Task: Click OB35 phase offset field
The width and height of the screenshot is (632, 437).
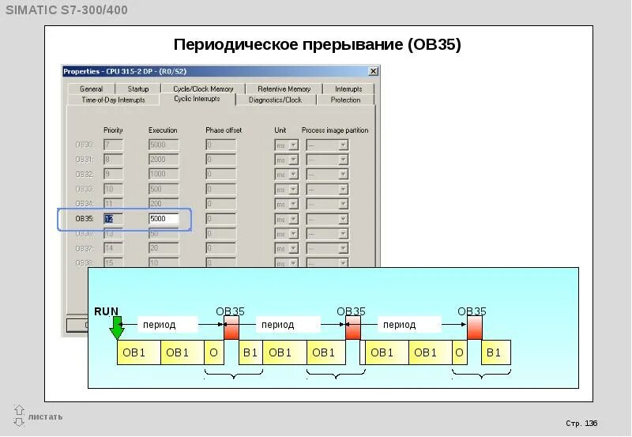Action: coord(221,218)
